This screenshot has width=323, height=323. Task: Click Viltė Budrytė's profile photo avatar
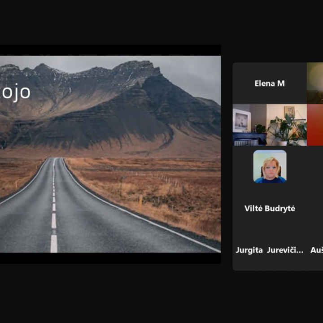pyautogui.click(x=270, y=166)
